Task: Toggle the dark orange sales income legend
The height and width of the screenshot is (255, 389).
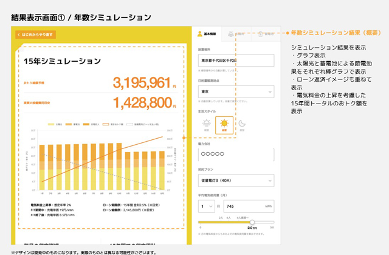Action: tap(86, 124)
